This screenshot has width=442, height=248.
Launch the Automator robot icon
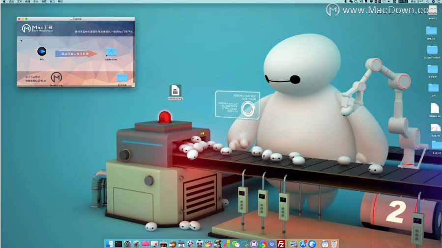point(200,244)
